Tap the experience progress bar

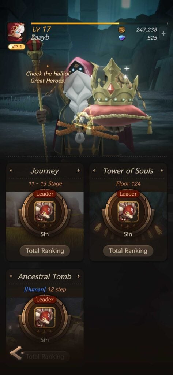point(99,23)
